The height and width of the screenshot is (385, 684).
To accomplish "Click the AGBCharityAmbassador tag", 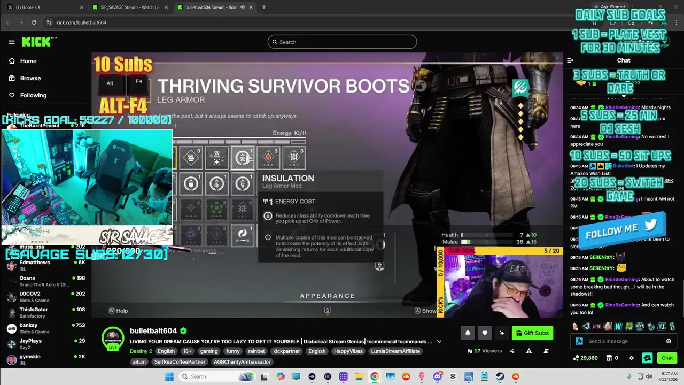I will pyautogui.click(x=242, y=362).
